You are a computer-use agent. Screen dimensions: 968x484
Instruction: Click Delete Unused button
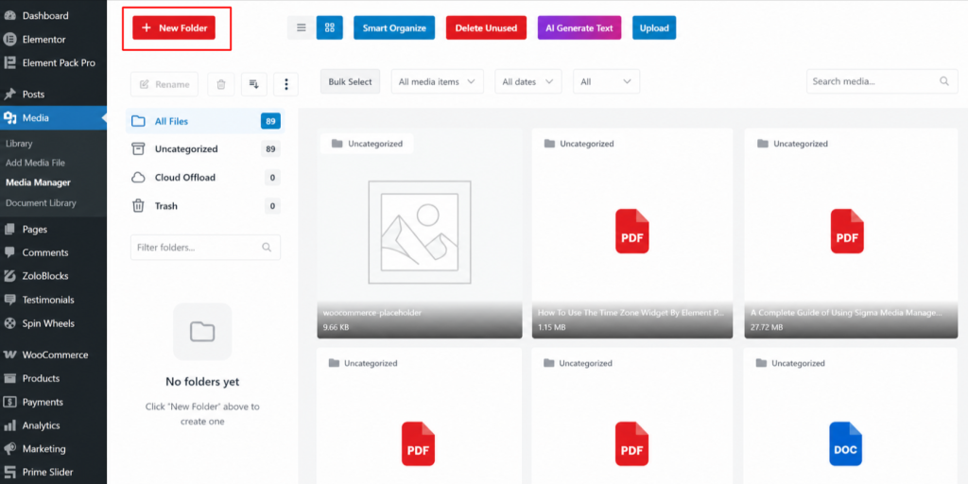(x=486, y=27)
